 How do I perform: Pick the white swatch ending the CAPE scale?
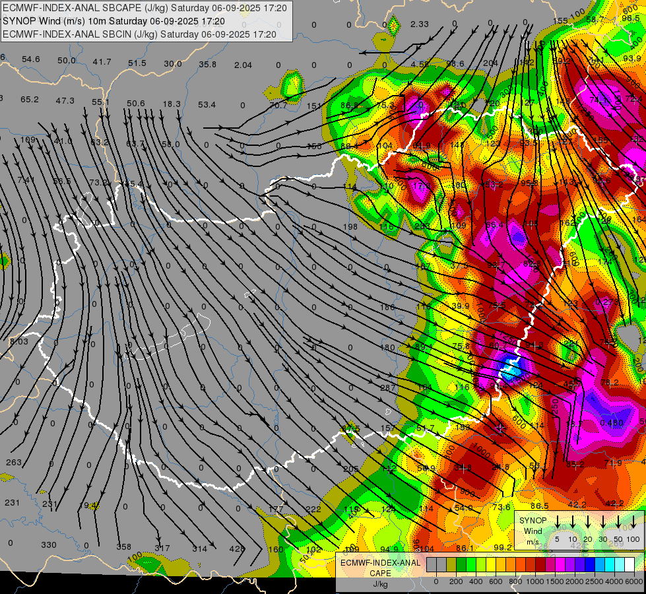(x=630, y=564)
